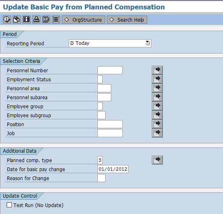Open multiple selection for Employee subgroup
The height and width of the screenshot is (214, 223).
(157, 115)
